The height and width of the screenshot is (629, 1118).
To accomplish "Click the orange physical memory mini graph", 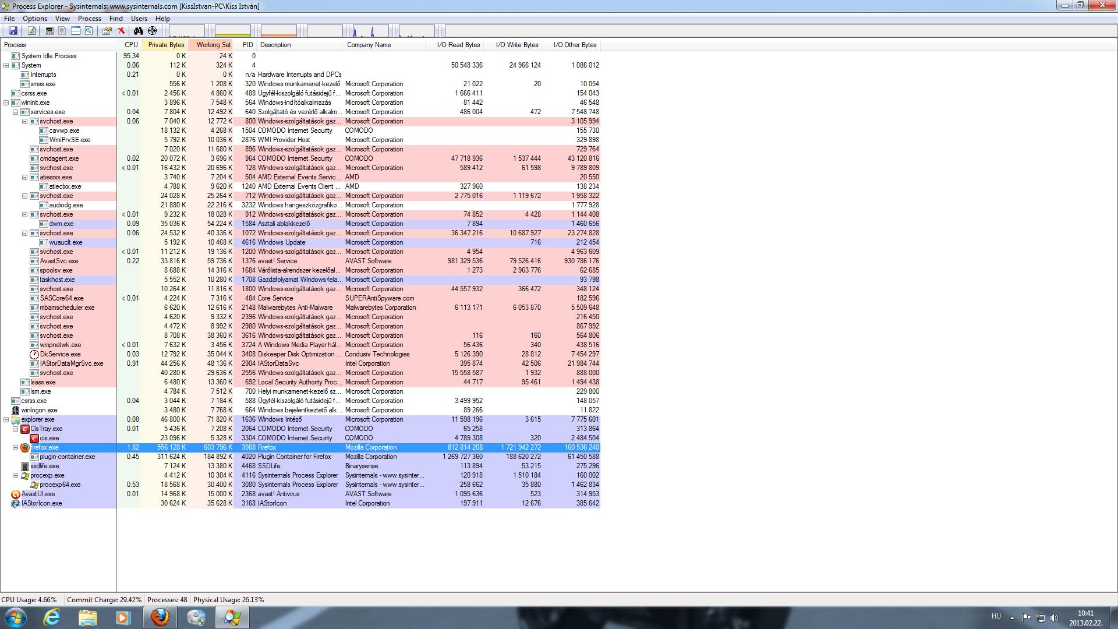I will 278,31.
